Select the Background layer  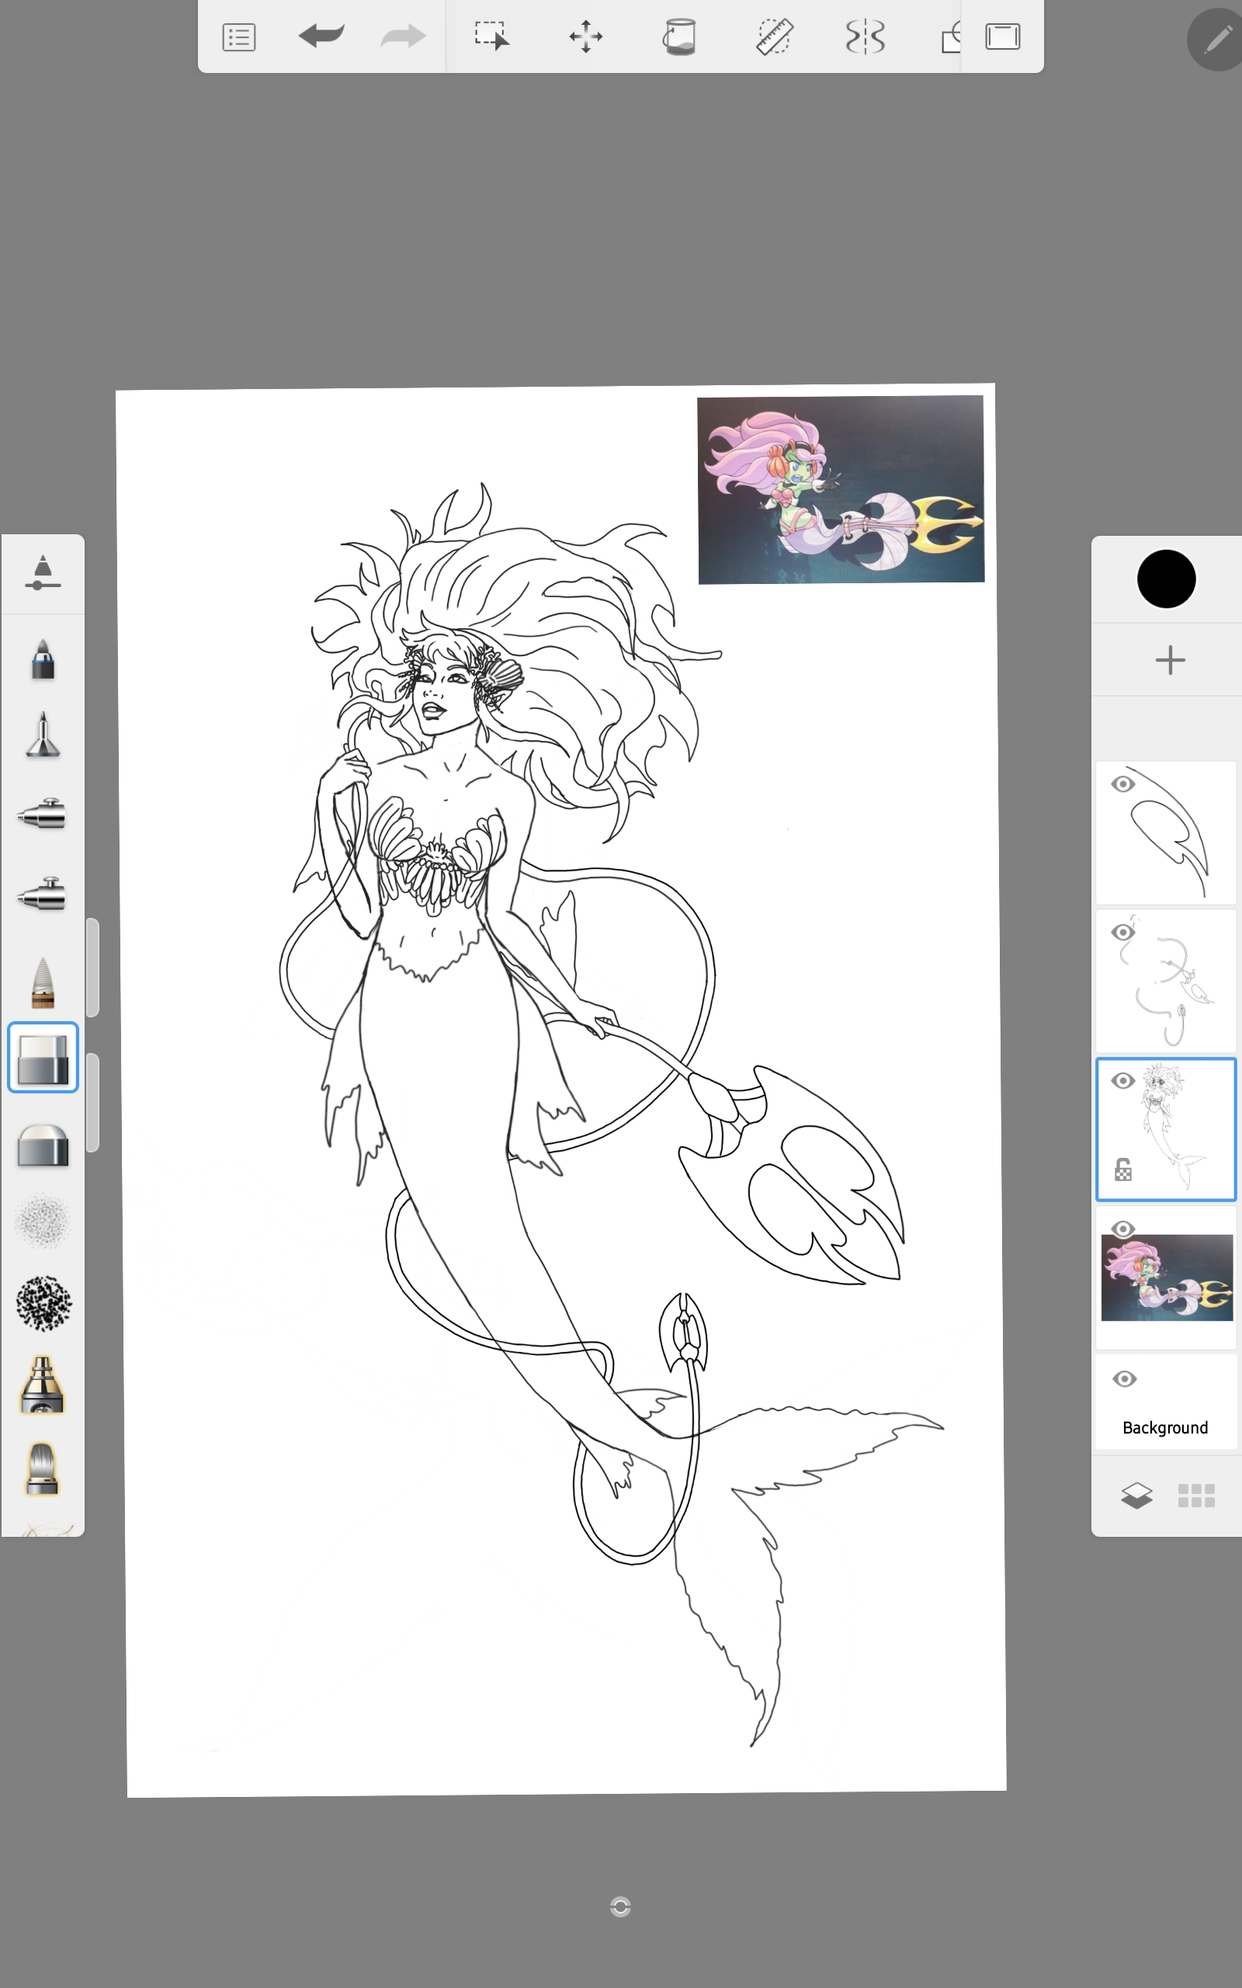coord(1167,1402)
